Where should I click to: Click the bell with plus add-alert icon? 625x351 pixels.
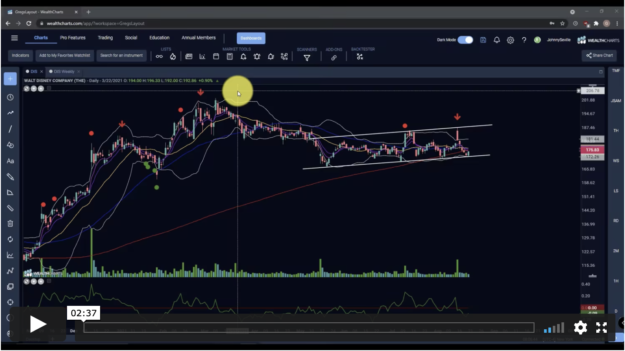[x=243, y=56]
